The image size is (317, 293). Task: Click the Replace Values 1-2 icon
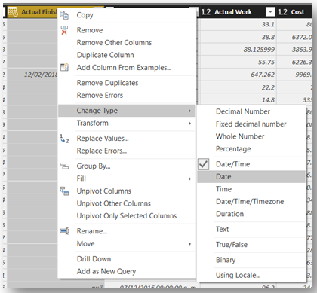click(64, 139)
